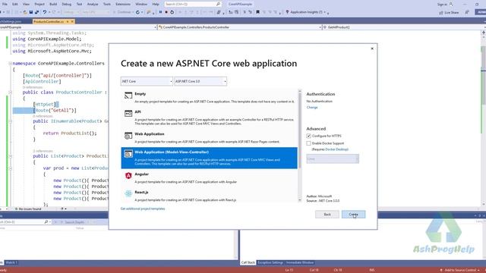Image resolution: width=486 pixels, height=273 pixels.
Task: Click the React.js template icon
Action: (x=128, y=194)
